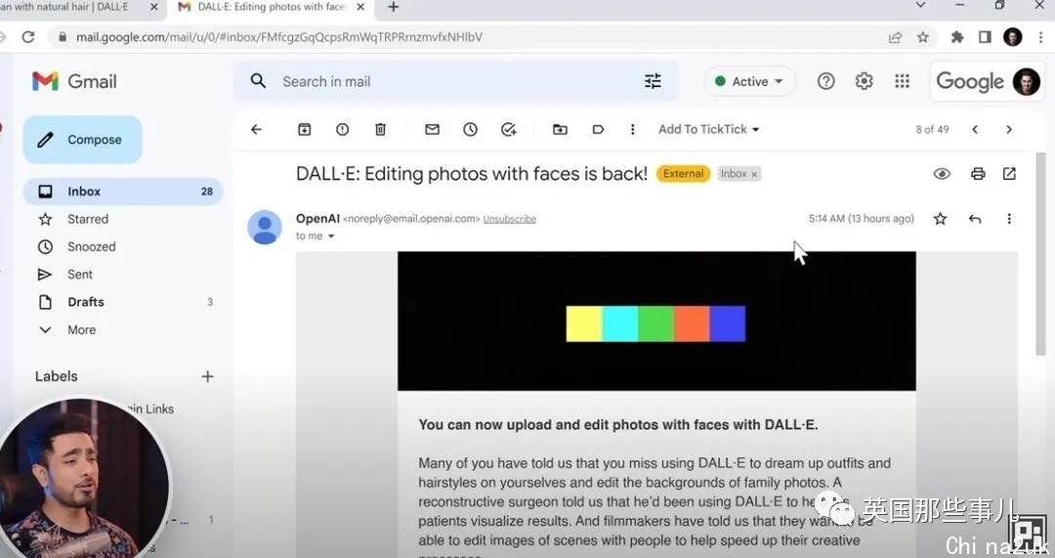Viewport: 1055px width, 558px height.
Task: Click the Labels section heading
Action: click(x=57, y=376)
